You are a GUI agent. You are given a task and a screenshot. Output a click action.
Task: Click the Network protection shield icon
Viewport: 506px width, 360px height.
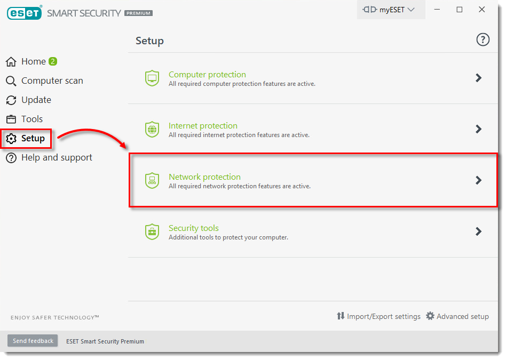[152, 180]
